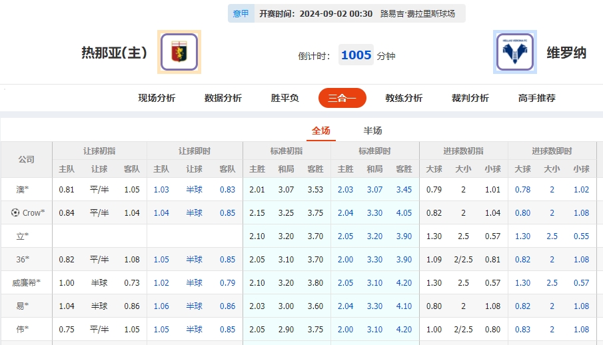Click the 澳* company row name

pyautogui.click(x=23, y=190)
